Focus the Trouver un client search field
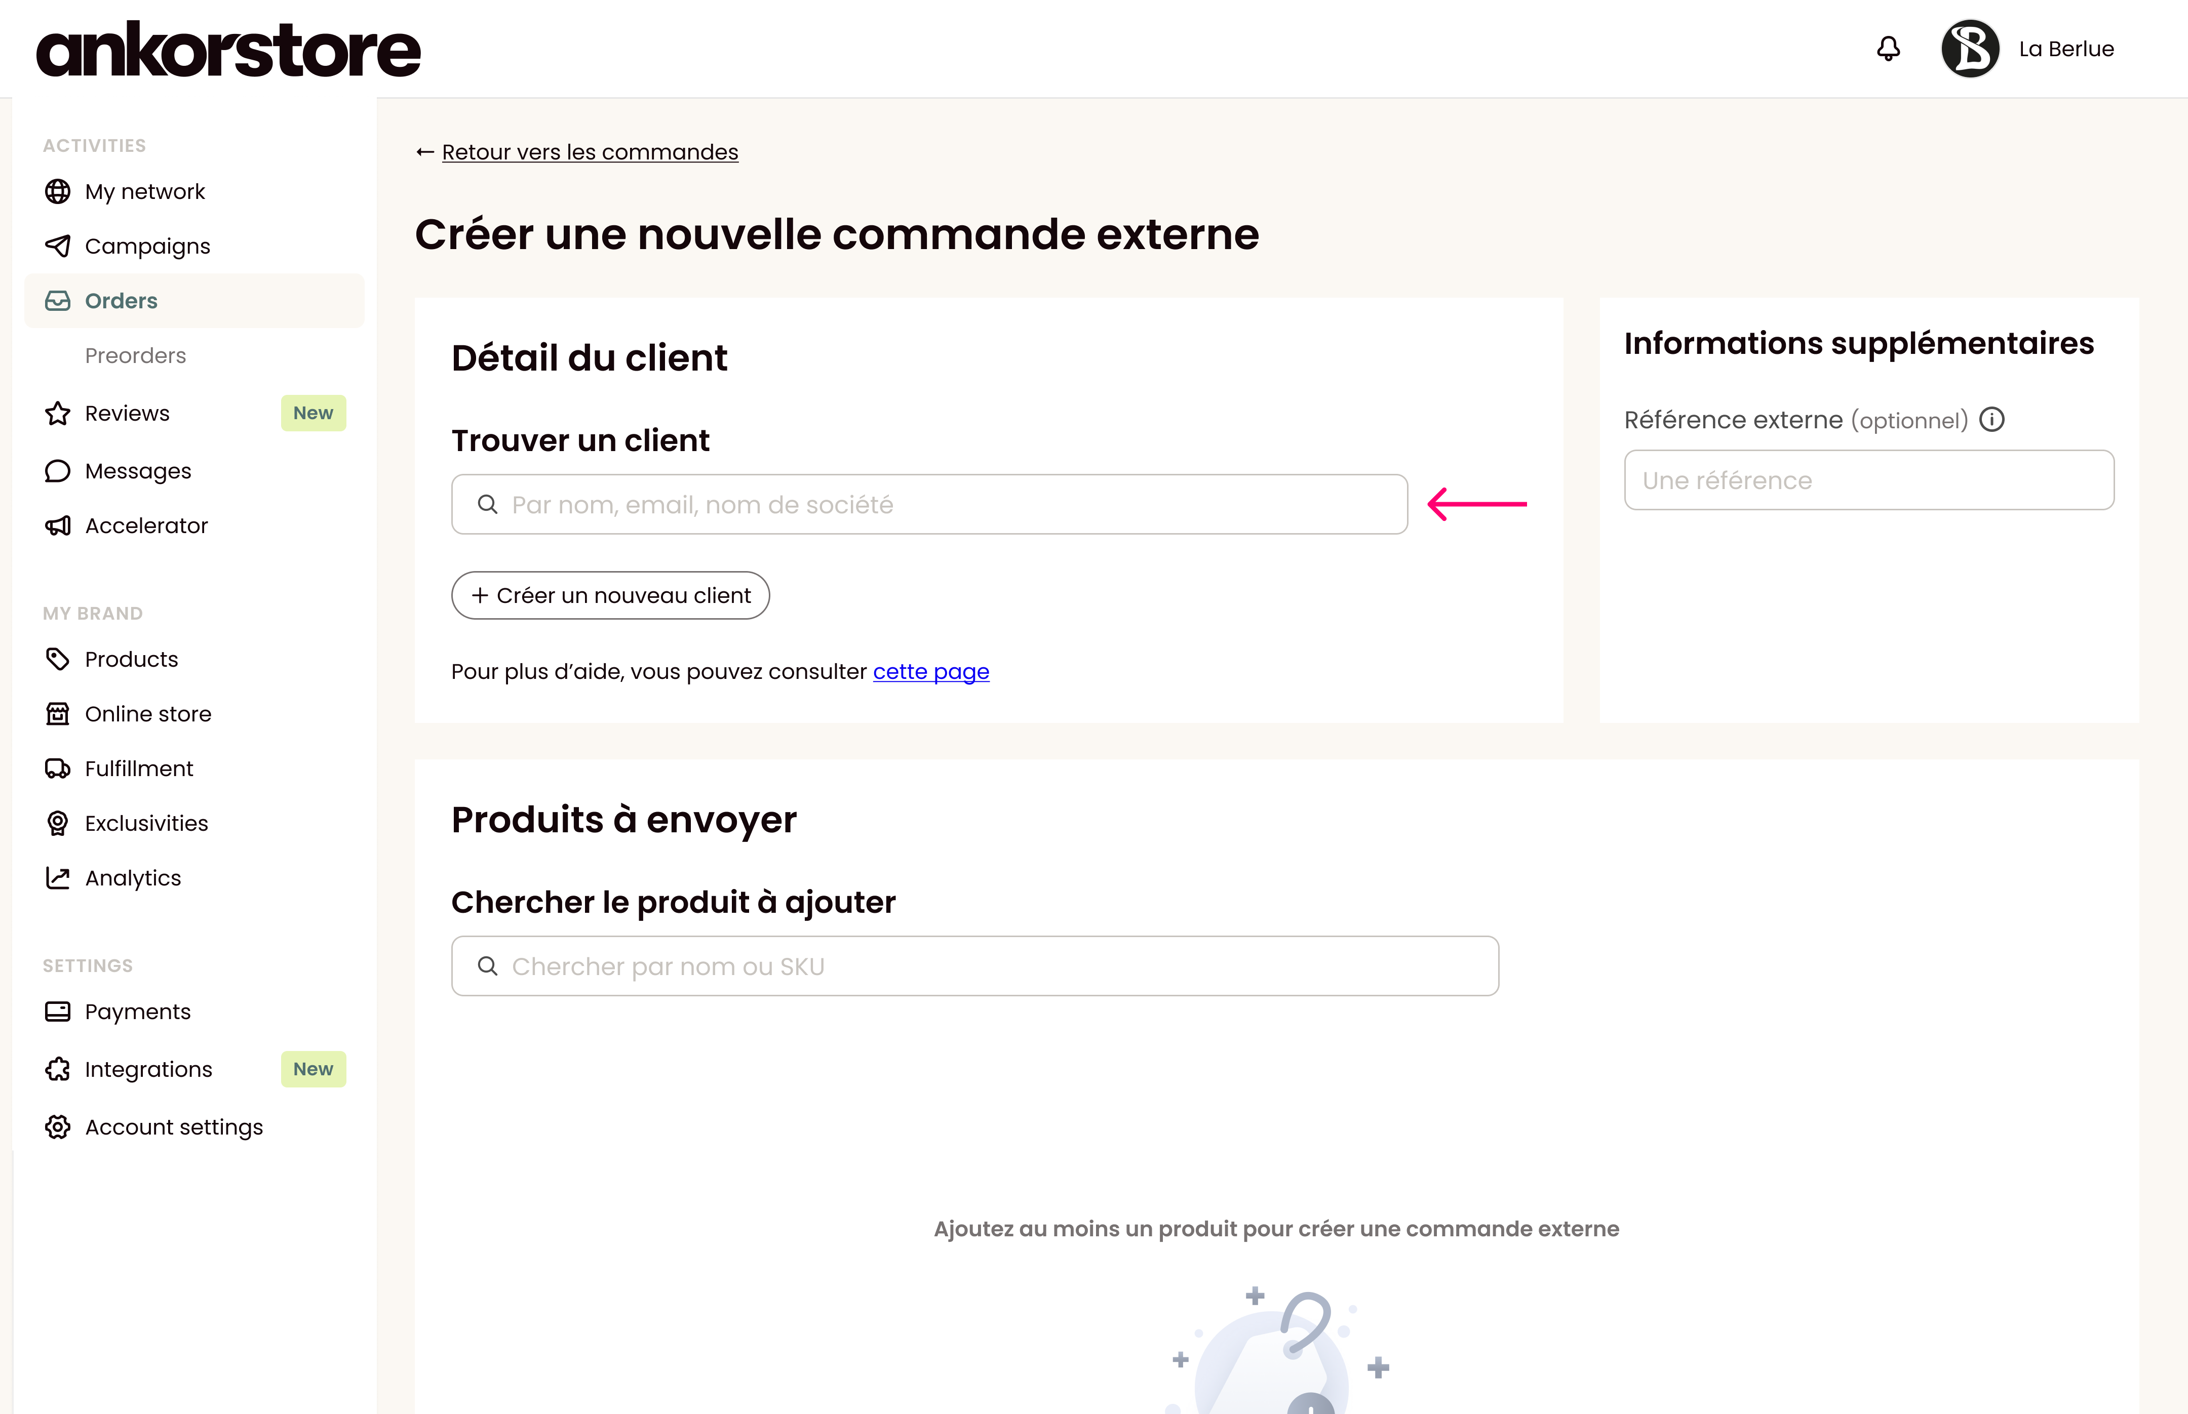The width and height of the screenshot is (2188, 1414). [x=929, y=504]
